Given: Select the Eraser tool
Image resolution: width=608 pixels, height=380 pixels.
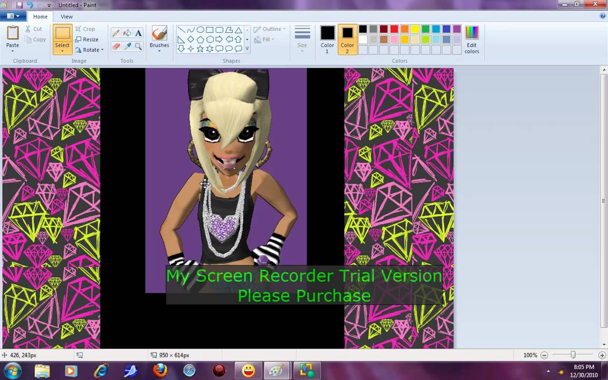Looking at the screenshot, I should click(x=116, y=46).
